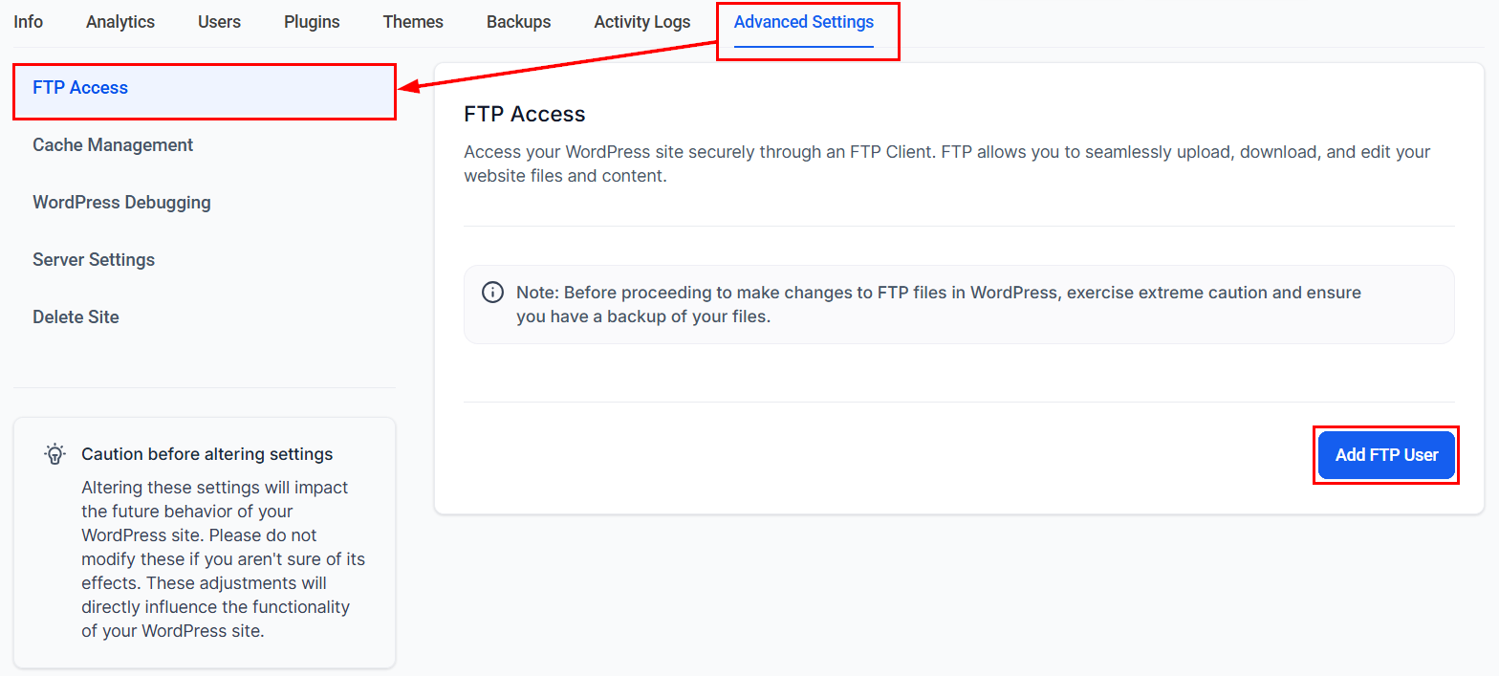Select FTP Access in the sidebar
This screenshot has height=676, width=1499.
coord(80,88)
